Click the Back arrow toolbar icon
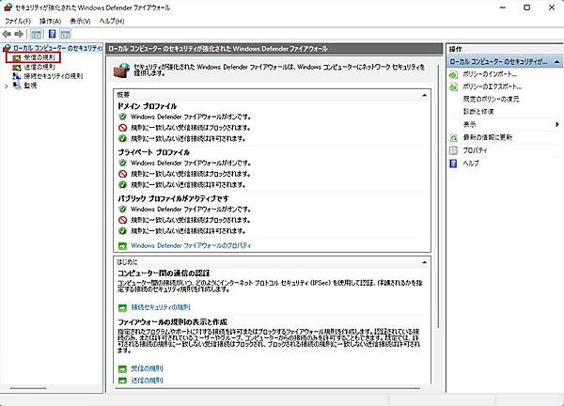 pos(7,34)
